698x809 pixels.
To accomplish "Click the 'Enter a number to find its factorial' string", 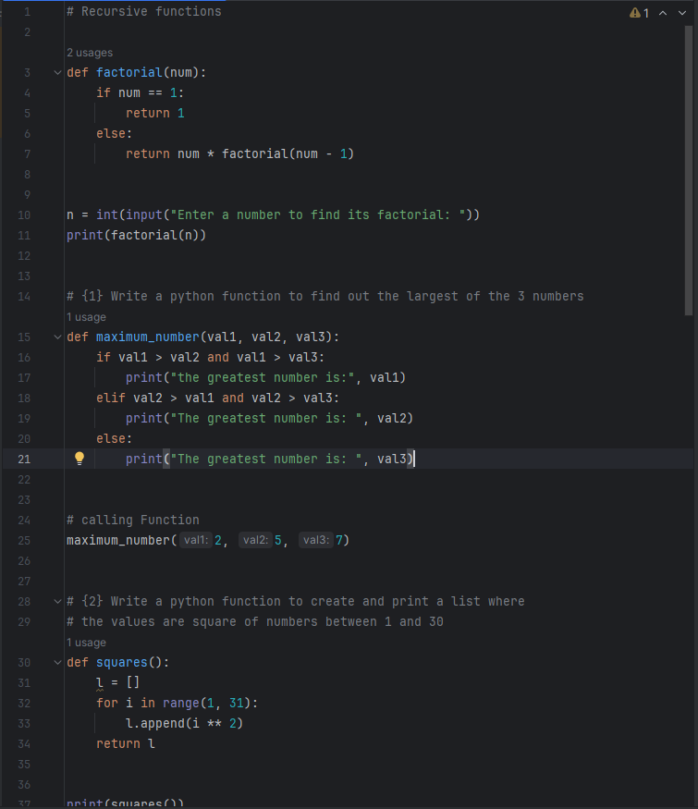I will pos(318,215).
